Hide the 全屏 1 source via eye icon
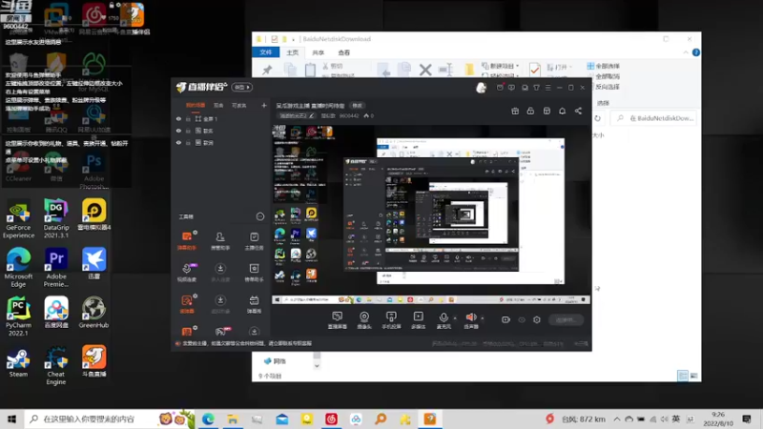 coord(178,118)
